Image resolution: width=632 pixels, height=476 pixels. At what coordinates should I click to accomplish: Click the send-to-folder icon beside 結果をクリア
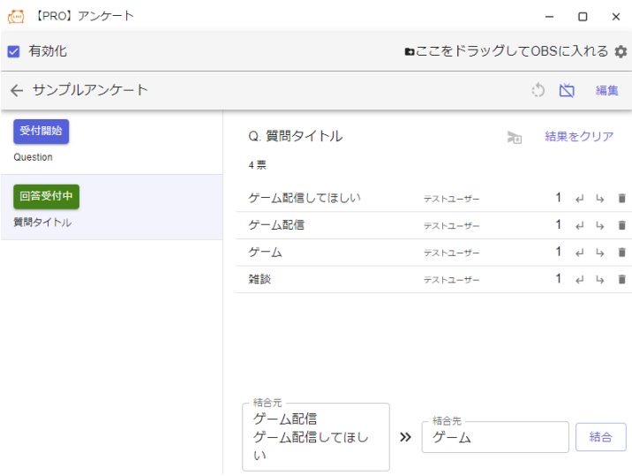click(x=515, y=137)
